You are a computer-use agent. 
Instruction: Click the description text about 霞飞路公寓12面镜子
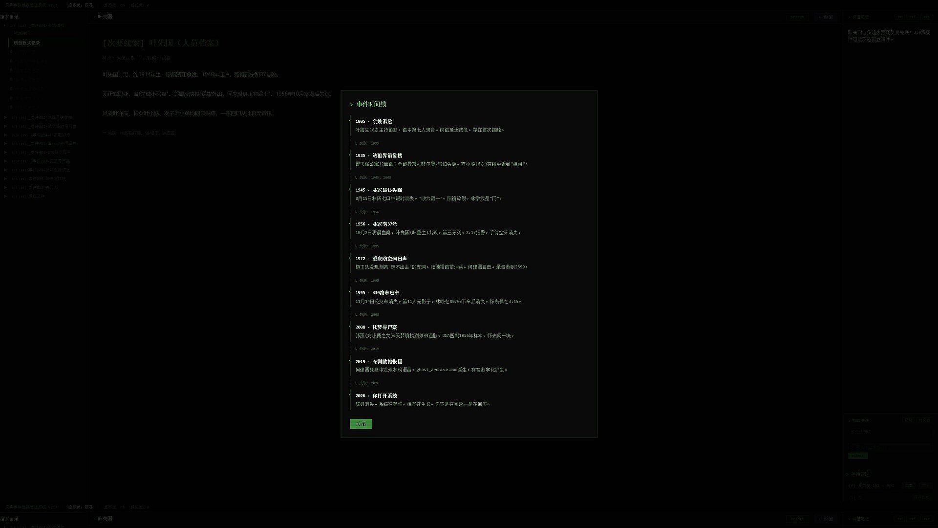(x=442, y=164)
